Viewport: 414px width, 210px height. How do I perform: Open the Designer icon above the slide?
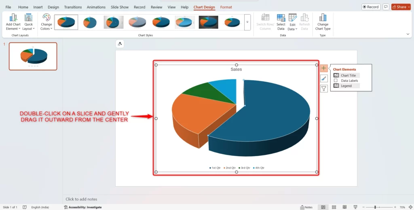click(x=120, y=44)
